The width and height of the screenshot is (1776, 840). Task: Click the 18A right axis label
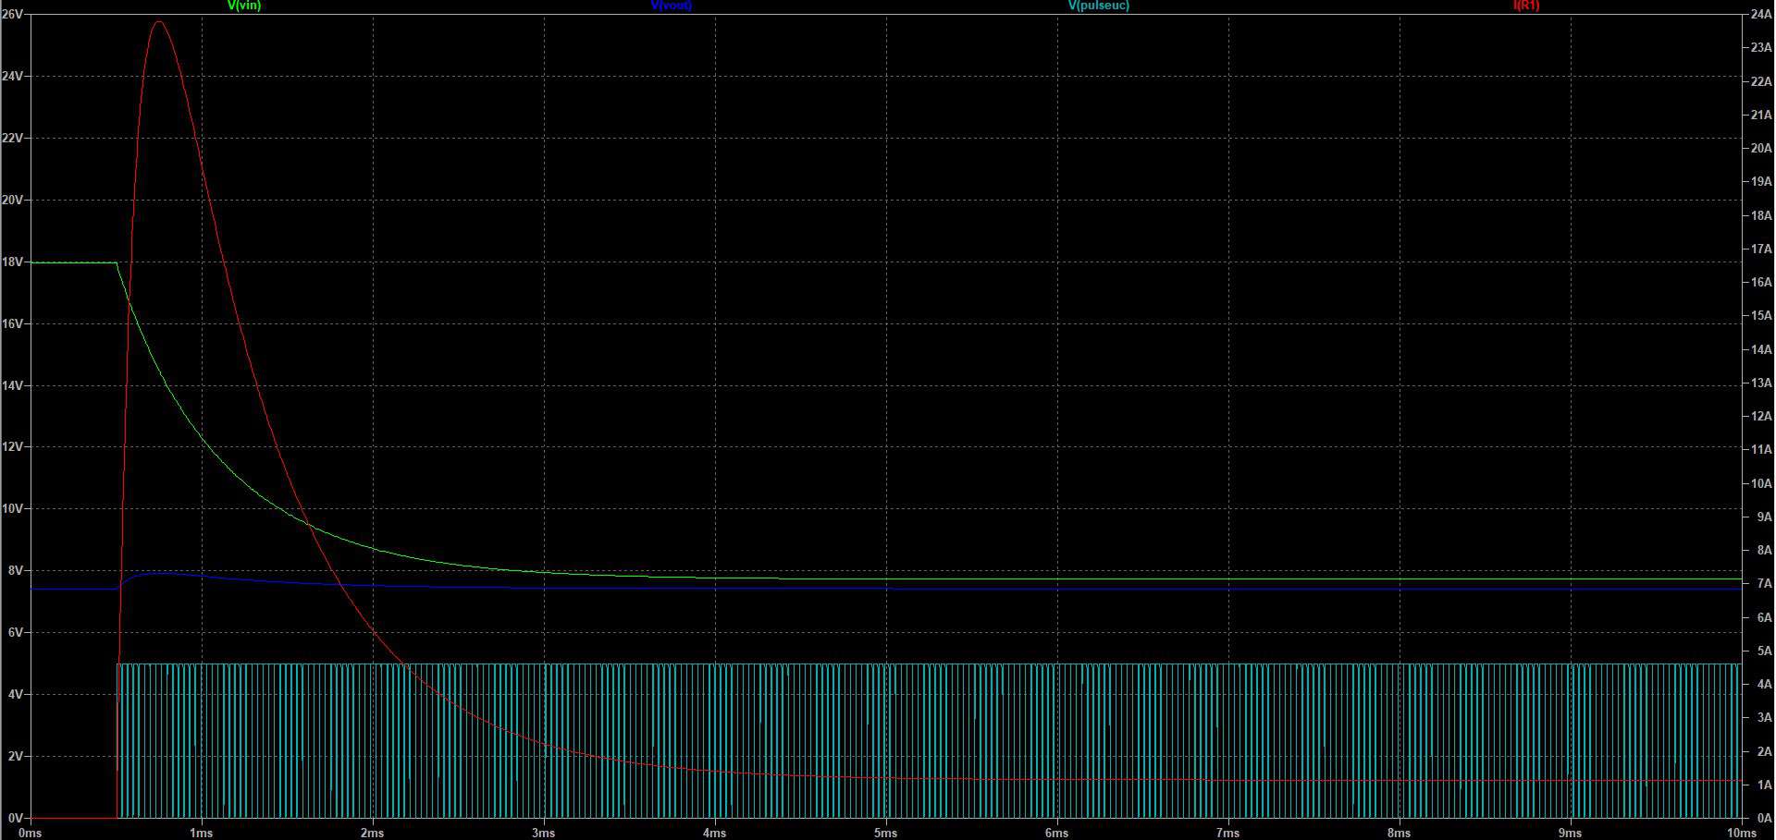pos(1761,215)
